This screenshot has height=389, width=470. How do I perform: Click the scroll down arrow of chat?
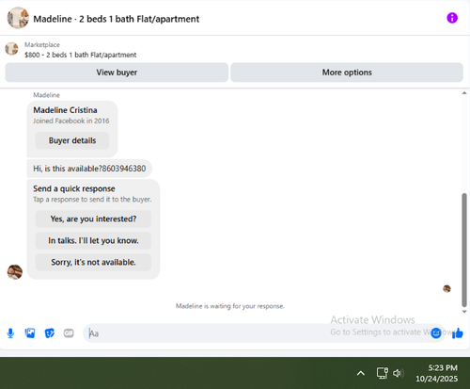pos(464,312)
